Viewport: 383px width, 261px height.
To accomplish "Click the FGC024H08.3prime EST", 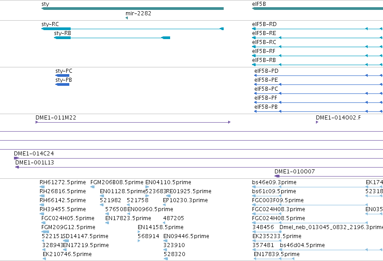I will [x=266, y=214].
